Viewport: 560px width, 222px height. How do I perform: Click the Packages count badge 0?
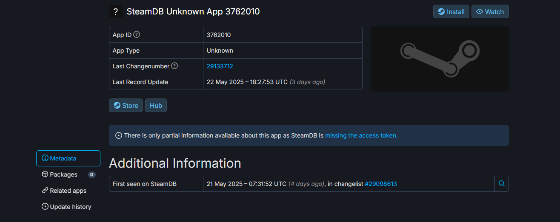(x=91, y=174)
